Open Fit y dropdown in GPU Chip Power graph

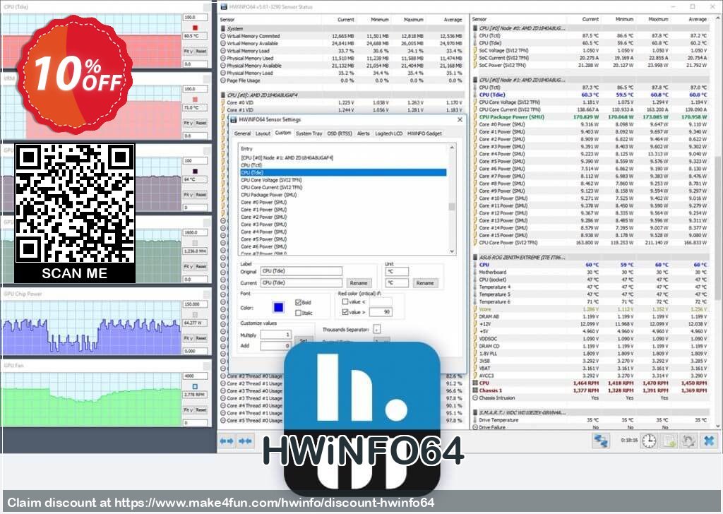click(188, 338)
